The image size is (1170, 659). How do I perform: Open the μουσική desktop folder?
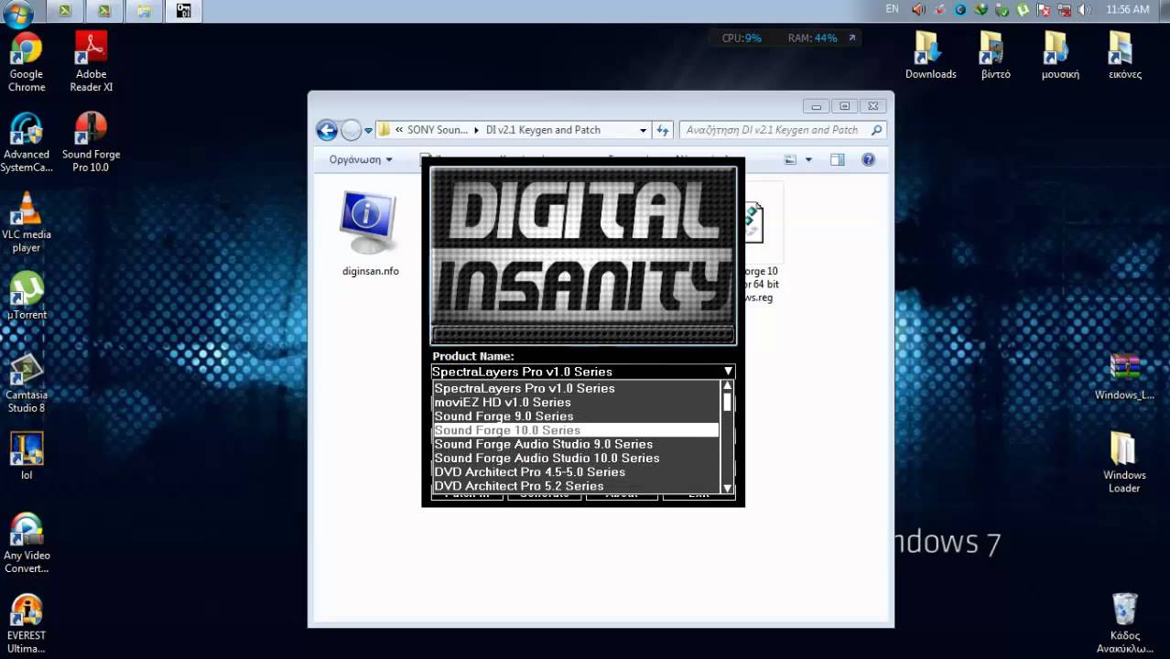click(x=1060, y=55)
